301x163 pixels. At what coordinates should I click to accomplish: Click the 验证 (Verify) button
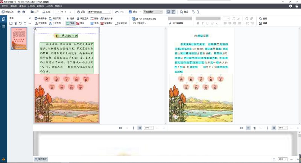pyautogui.click(x=184, y=12)
